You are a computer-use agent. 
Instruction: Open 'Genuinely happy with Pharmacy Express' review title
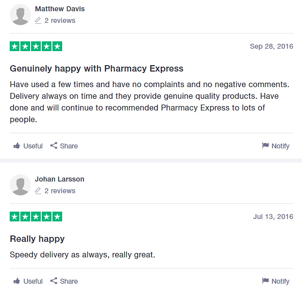point(97,69)
